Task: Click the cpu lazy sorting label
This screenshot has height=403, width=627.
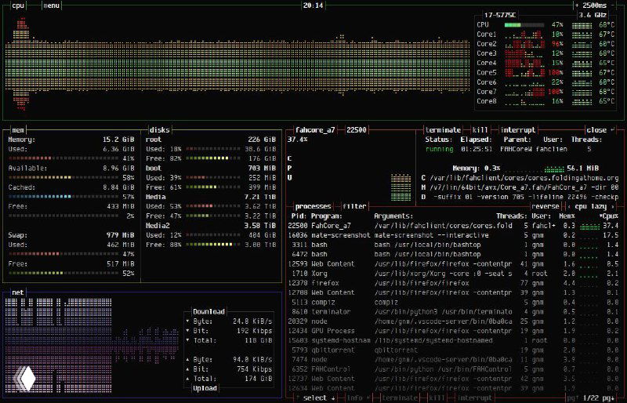Action: [591, 206]
